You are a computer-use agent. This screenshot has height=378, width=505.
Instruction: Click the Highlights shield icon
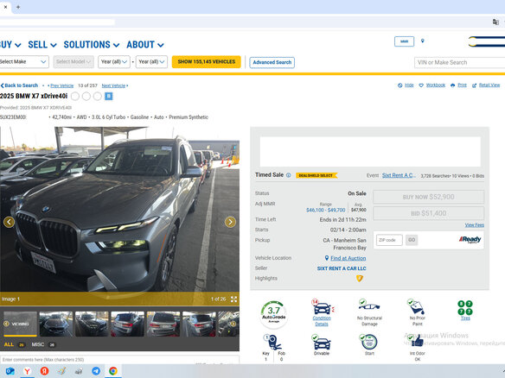(360, 279)
